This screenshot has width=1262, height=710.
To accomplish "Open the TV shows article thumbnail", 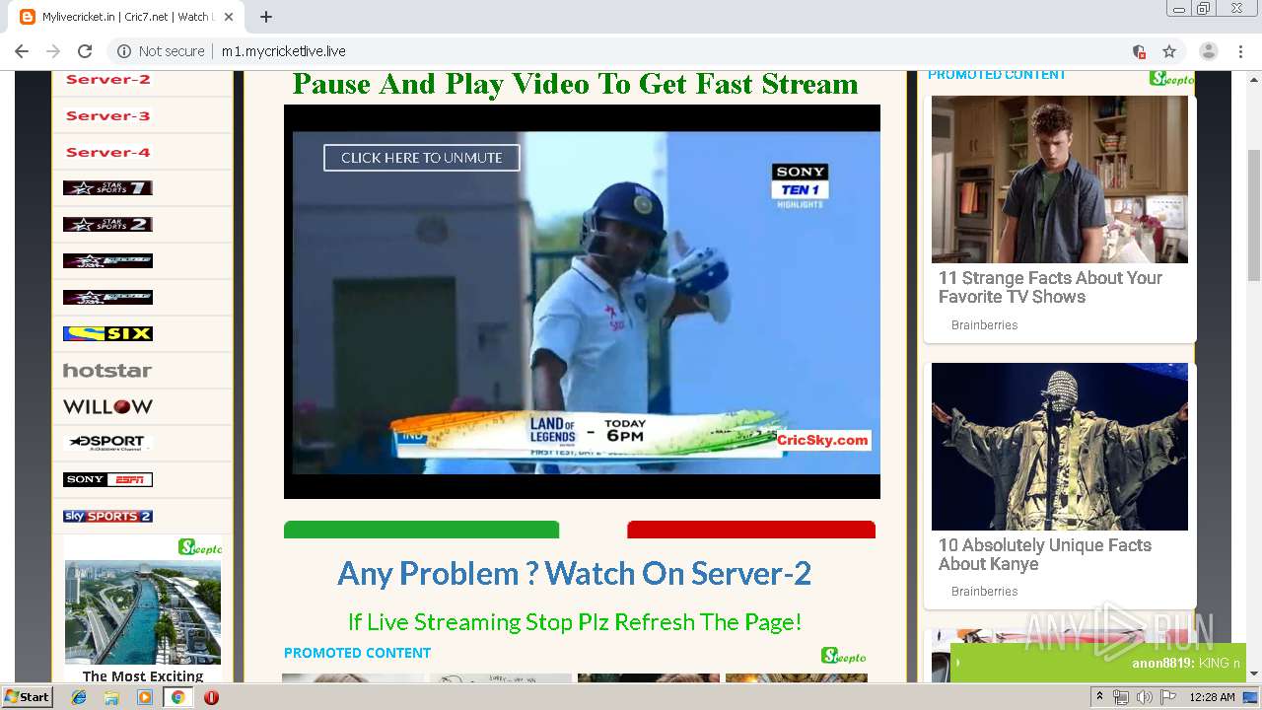I will tap(1060, 179).
